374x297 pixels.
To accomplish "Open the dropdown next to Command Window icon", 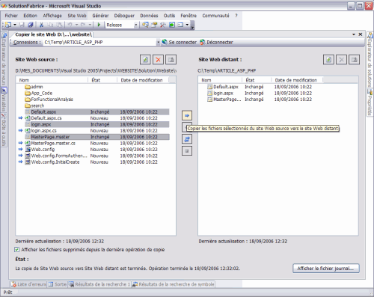I will point(187,25).
